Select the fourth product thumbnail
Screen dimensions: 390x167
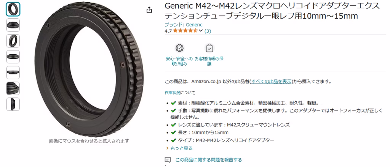13,57
